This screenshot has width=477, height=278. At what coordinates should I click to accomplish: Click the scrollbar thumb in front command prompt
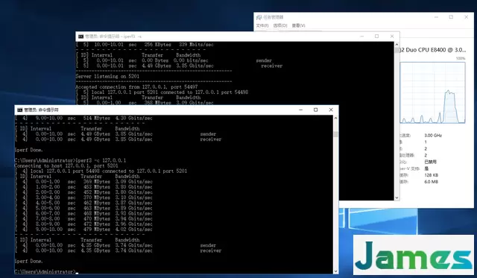click(x=335, y=134)
